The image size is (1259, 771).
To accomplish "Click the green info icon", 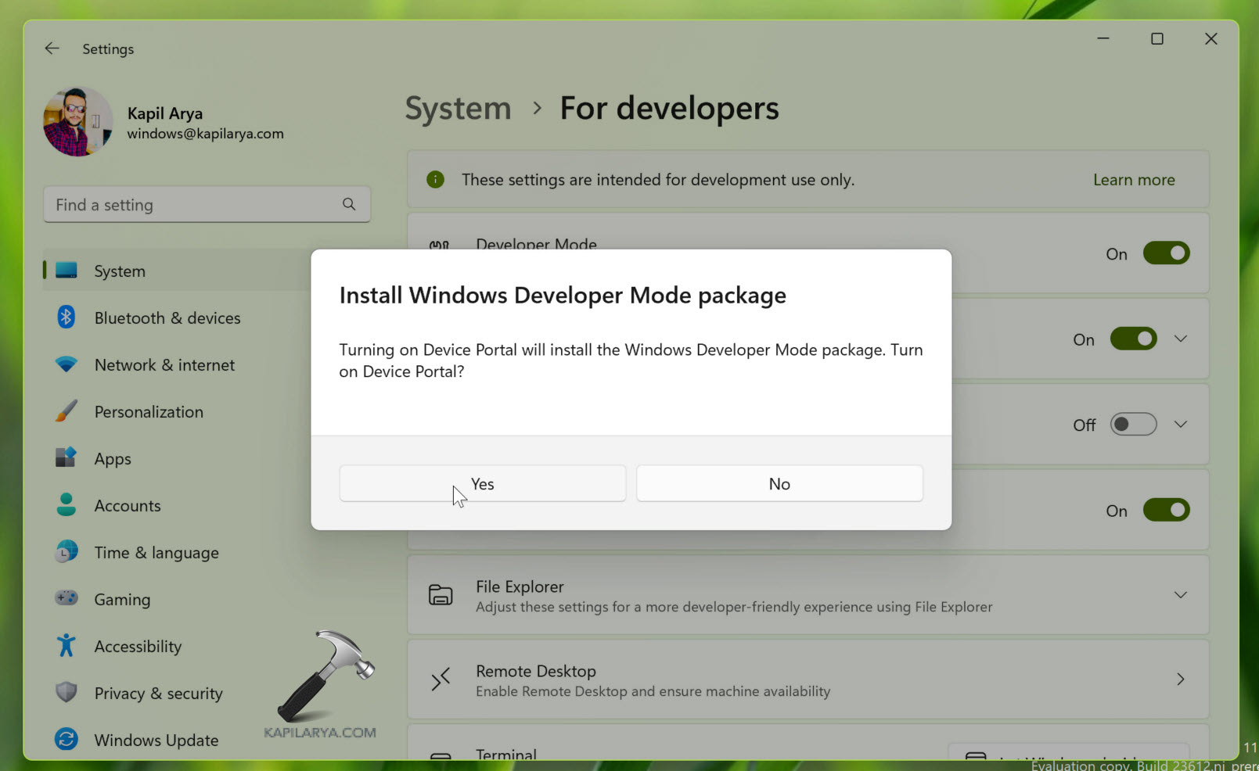I will (x=435, y=180).
